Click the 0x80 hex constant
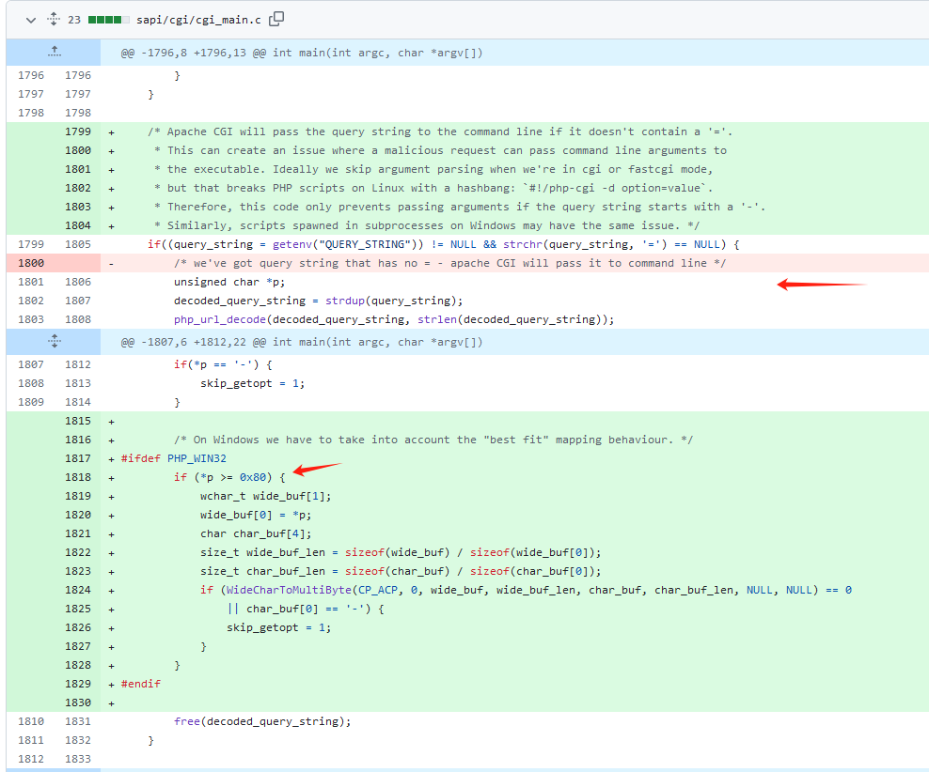The height and width of the screenshot is (772, 929). 252,477
